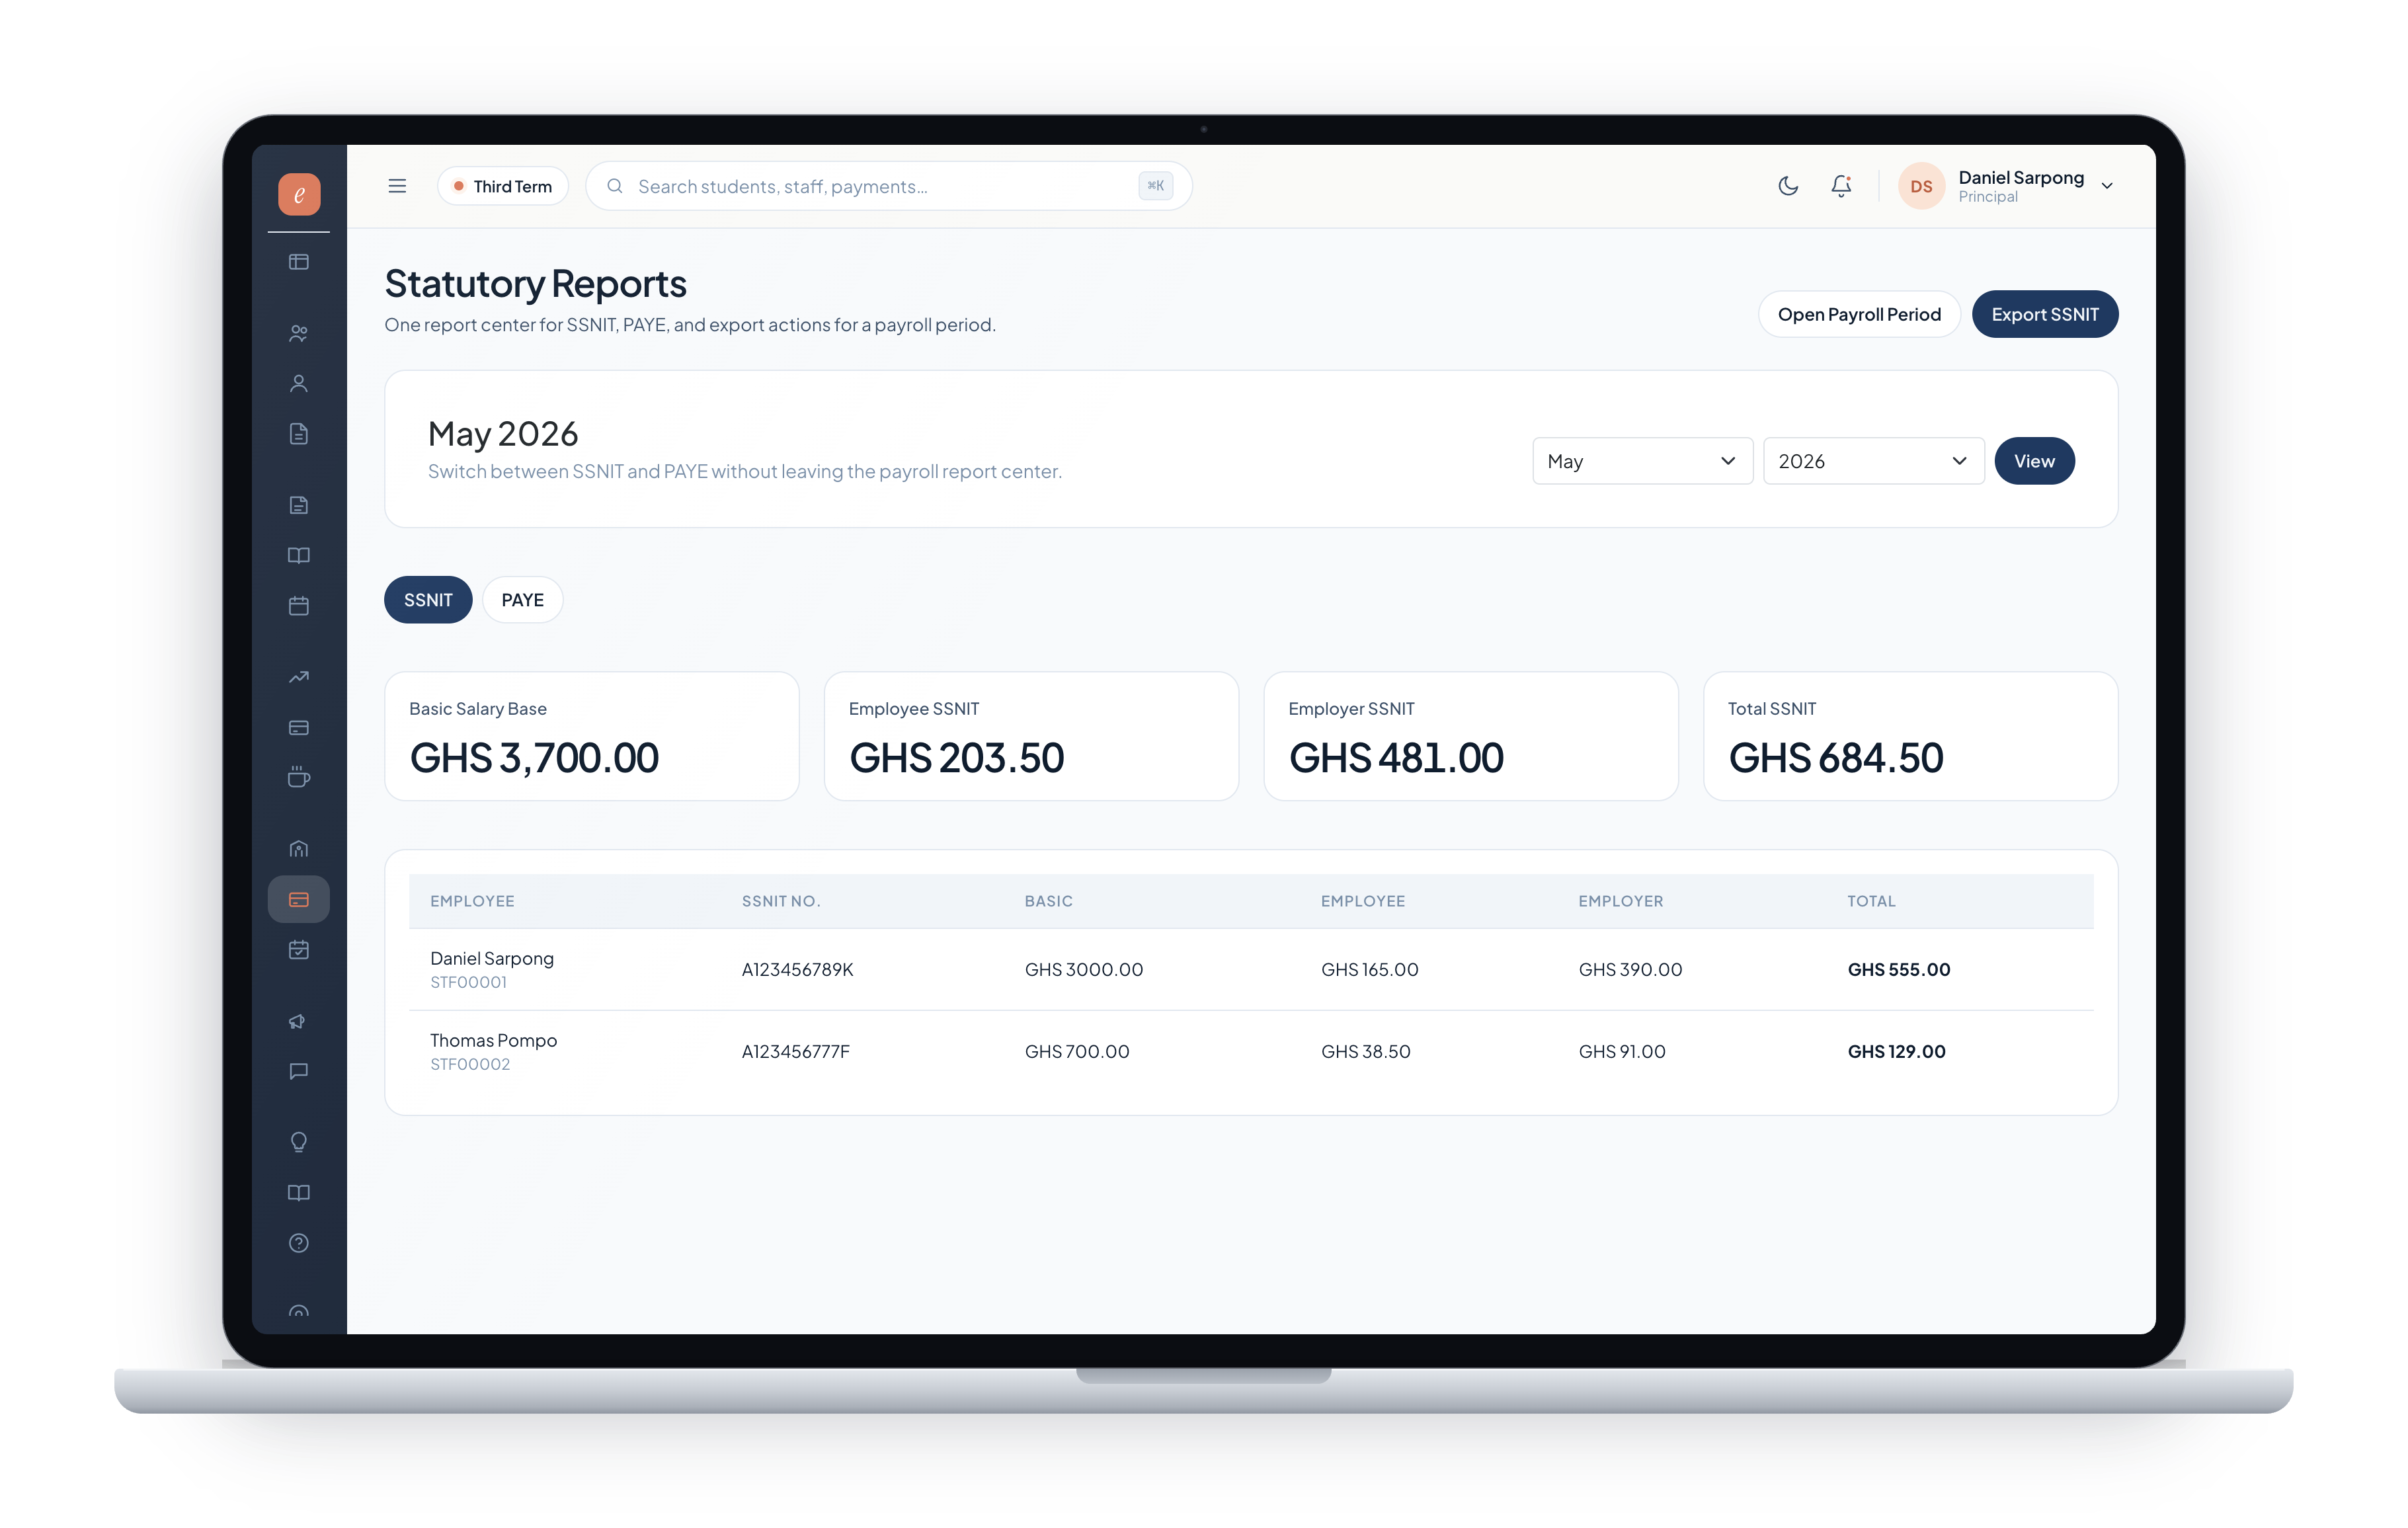Open the lightbulb icon in sidebar
The width and height of the screenshot is (2408, 1528).
click(x=299, y=1142)
